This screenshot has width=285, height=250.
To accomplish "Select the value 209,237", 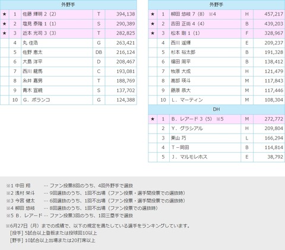I will pyautogui.click(x=274, y=43).
